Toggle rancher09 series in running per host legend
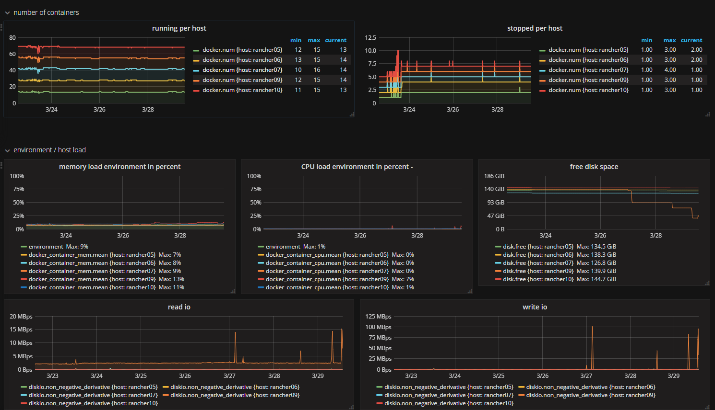The height and width of the screenshot is (410, 715). [x=242, y=80]
